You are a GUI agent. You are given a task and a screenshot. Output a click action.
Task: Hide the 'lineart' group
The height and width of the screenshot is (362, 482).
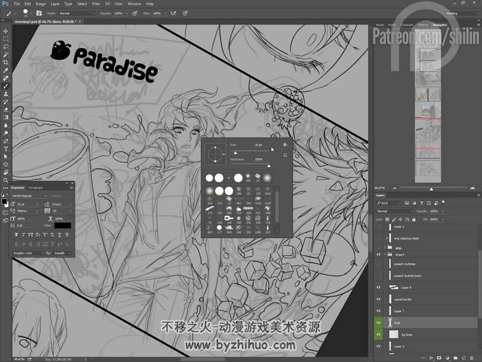coord(379,255)
